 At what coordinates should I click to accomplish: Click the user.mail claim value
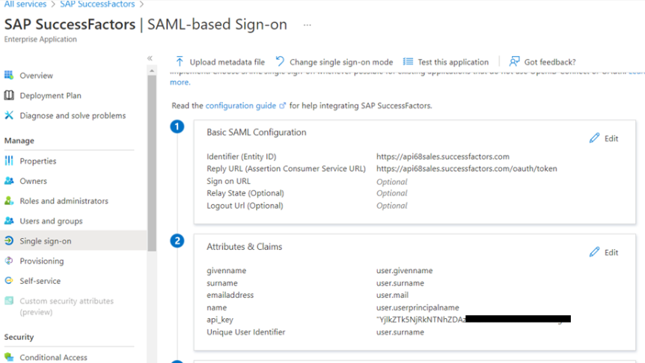pos(392,295)
